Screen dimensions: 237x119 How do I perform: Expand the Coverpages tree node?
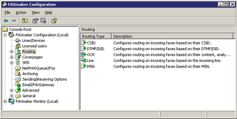tap(12, 57)
